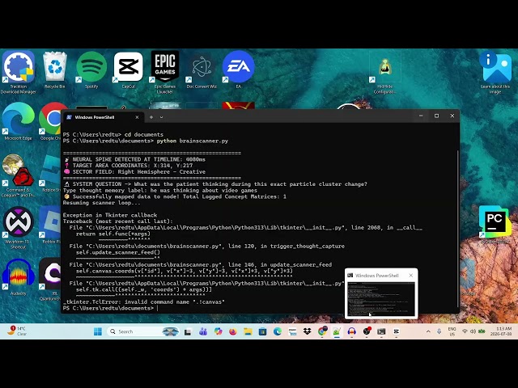
Task: Click the Windows PowerShell taskbar preview thumbnail
Action: (x=381, y=299)
